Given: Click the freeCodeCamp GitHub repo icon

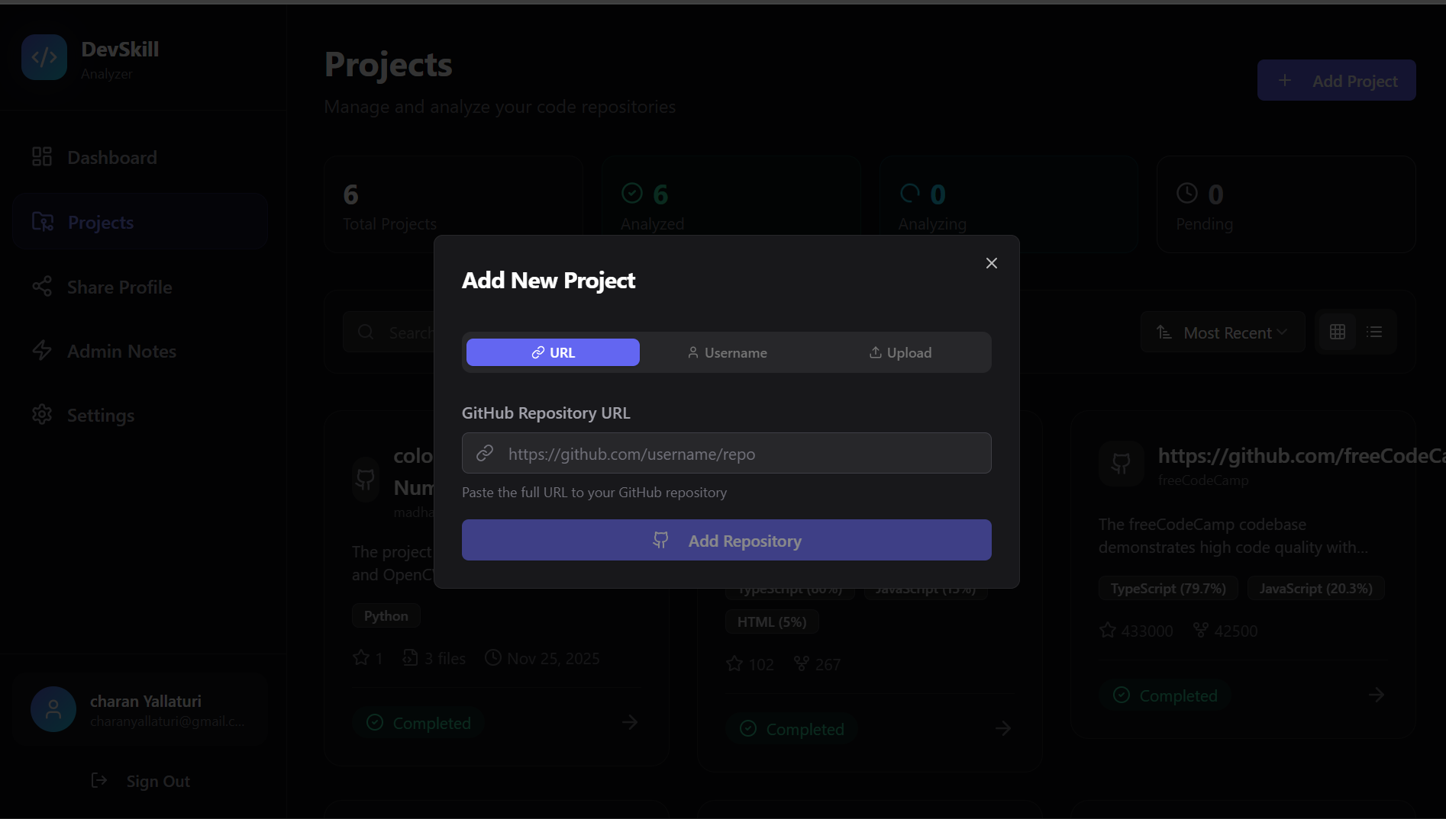Looking at the screenshot, I should coord(1121,463).
